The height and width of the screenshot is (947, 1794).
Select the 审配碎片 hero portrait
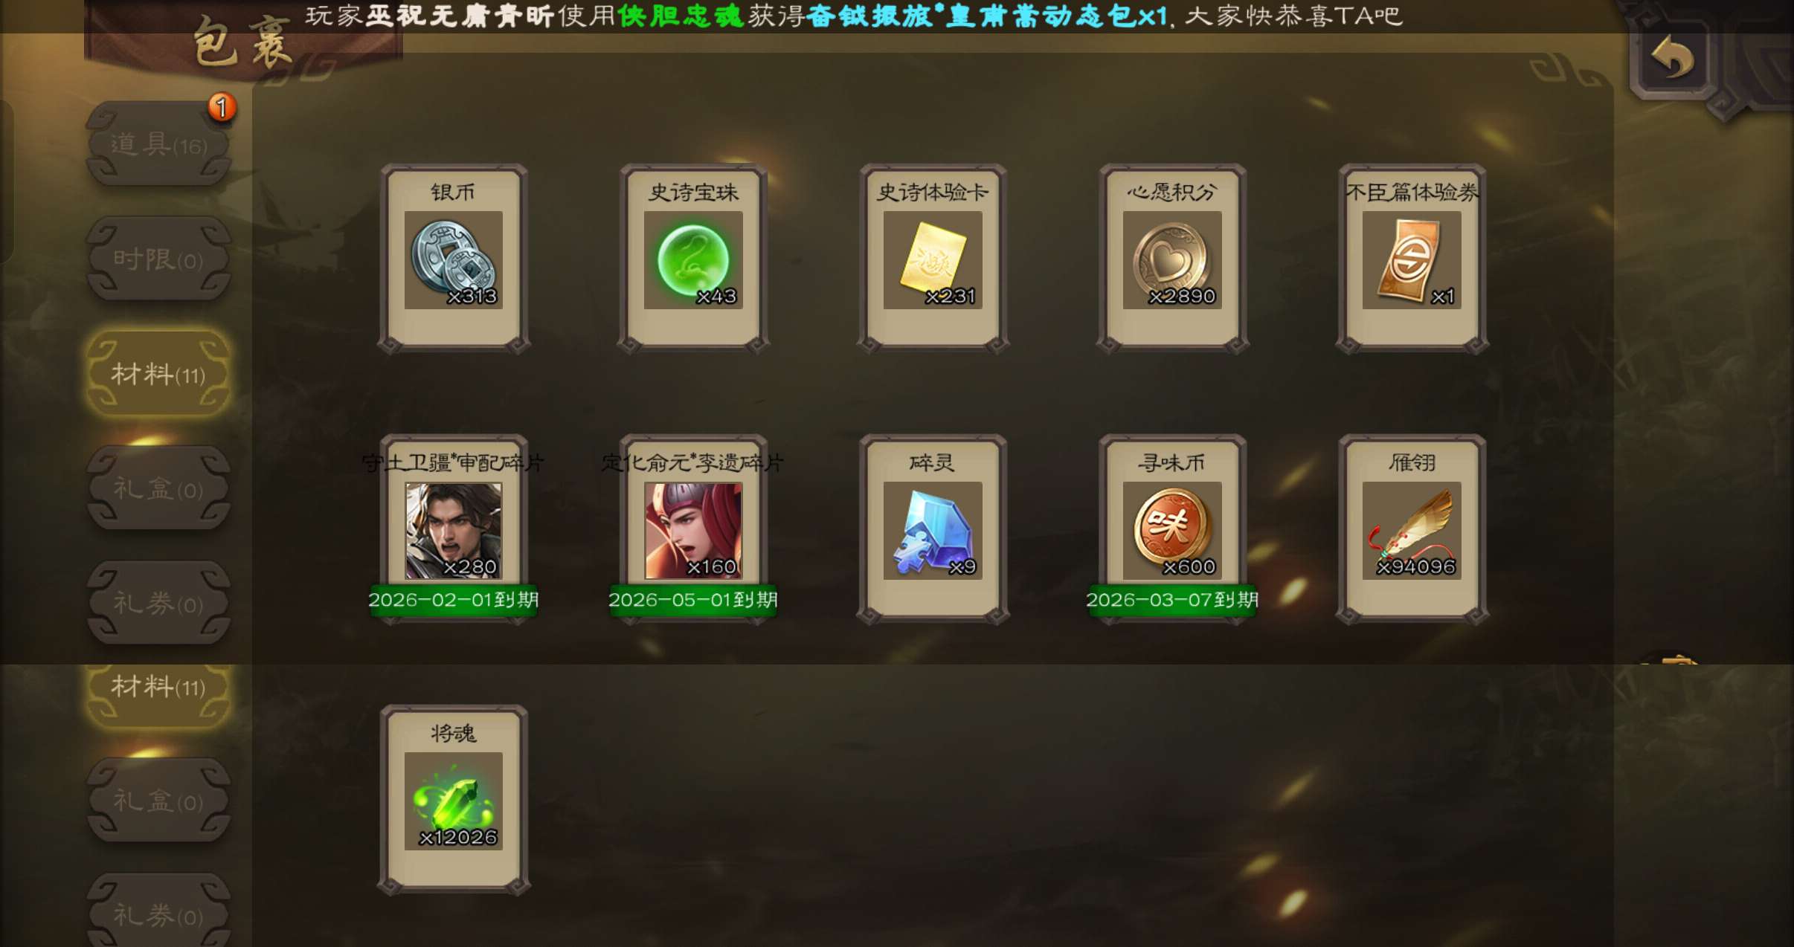[x=453, y=531]
